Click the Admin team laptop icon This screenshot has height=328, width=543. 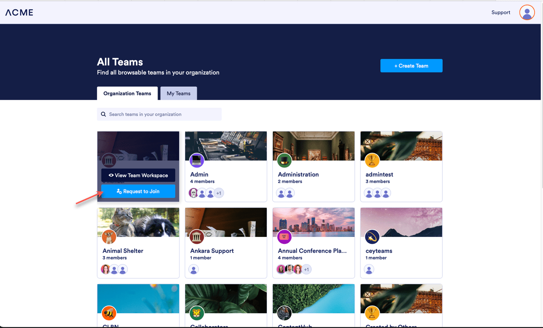click(197, 161)
